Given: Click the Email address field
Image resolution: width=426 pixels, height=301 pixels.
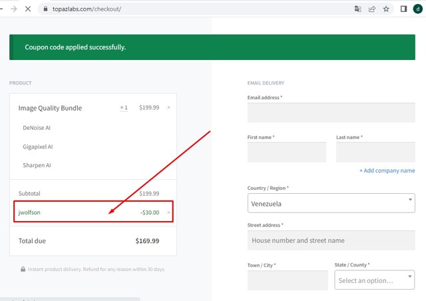Looking at the screenshot, I should coord(331,113).
